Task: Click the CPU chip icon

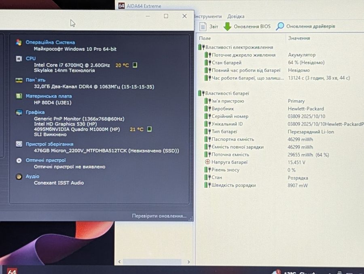Action: (19, 59)
